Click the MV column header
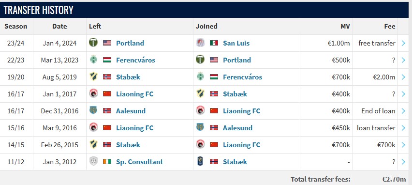This screenshot has height=185, width=412. (x=345, y=26)
